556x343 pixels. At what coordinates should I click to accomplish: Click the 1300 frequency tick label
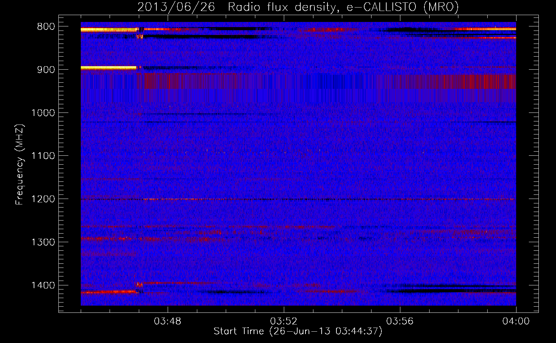coord(43,242)
